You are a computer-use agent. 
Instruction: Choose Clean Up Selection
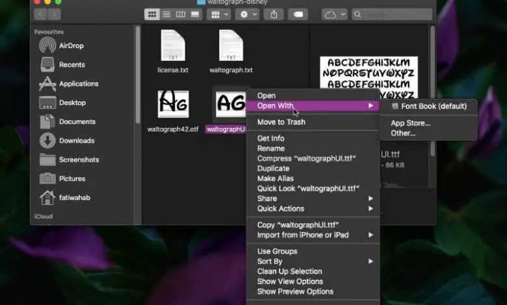(313, 271)
